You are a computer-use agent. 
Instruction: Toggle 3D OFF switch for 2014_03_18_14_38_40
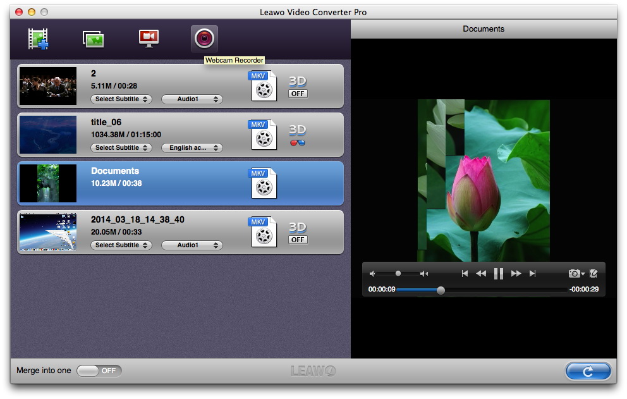coord(298,240)
